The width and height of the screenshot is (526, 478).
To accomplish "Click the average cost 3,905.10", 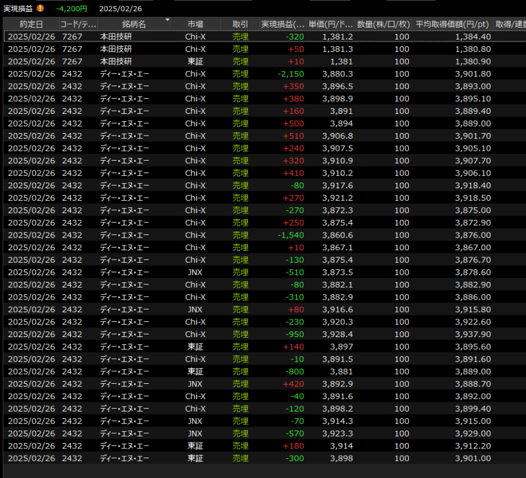I will click(473, 149).
